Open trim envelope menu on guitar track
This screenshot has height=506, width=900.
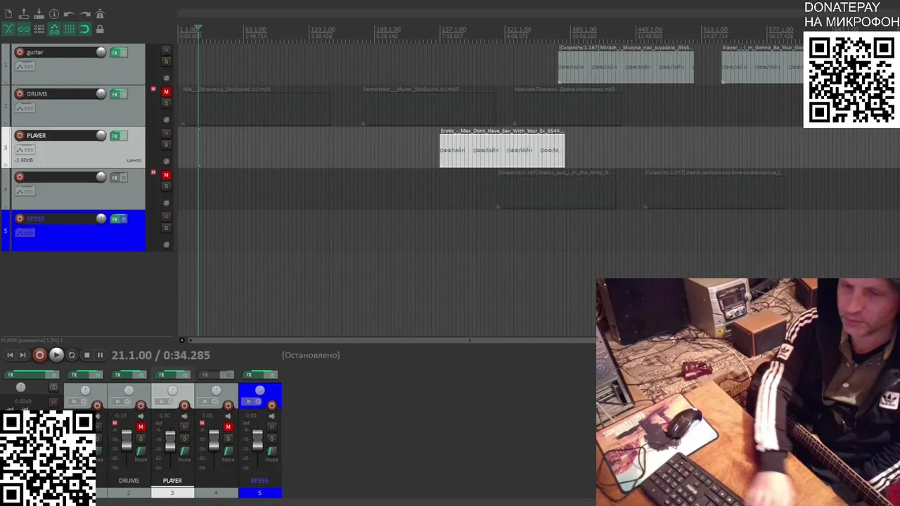25,66
